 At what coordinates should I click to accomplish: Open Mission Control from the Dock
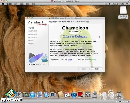tap(26, 94)
